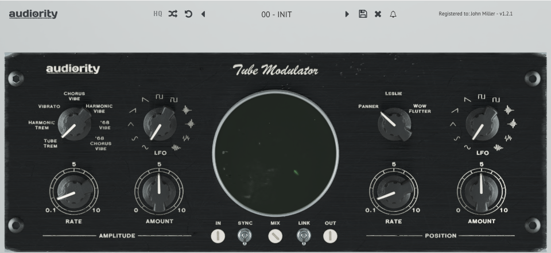The image size is (551, 253).
Task: Select Amplitude LFO sine waveform
Action: coord(145,147)
